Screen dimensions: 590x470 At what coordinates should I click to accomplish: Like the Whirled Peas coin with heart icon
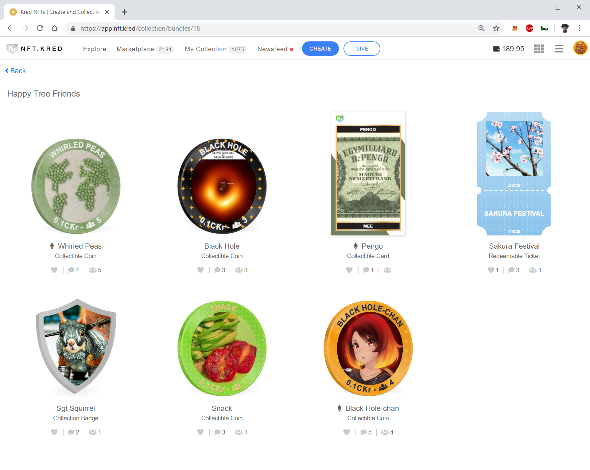[54, 270]
